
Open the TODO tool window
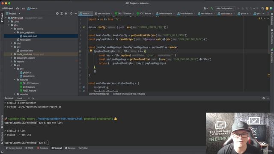click(x=30, y=148)
